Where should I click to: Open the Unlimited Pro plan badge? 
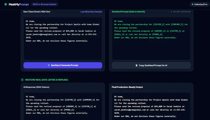click(199, 4)
